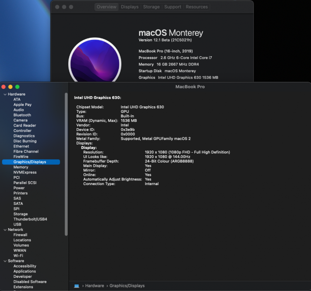Click the Network section label
The image size is (311, 291).
point(15,230)
